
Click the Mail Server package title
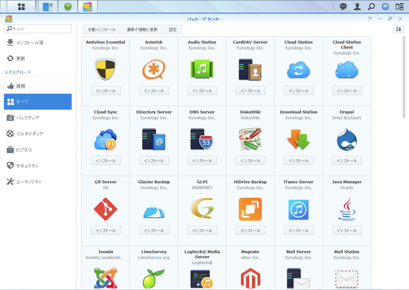click(299, 252)
